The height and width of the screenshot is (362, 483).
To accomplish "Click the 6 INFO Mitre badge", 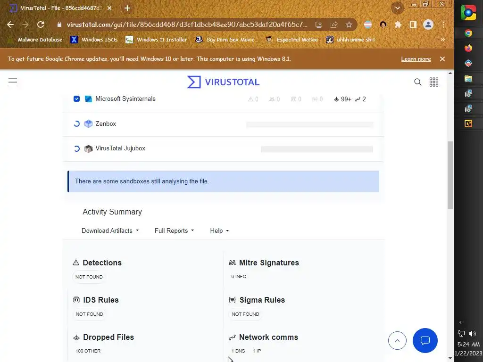I will (x=239, y=276).
